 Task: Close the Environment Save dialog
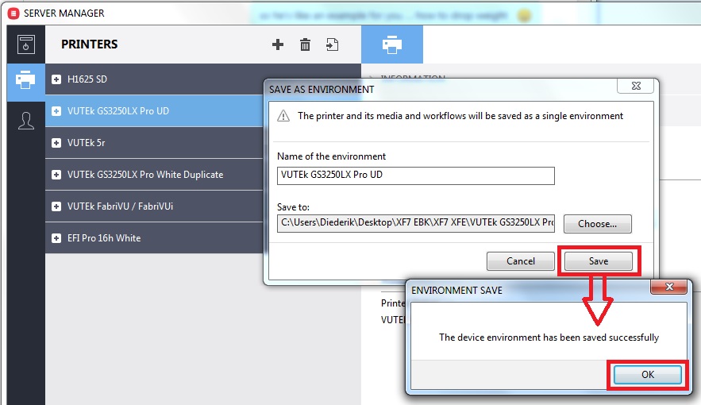pyautogui.click(x=668, y=287)
